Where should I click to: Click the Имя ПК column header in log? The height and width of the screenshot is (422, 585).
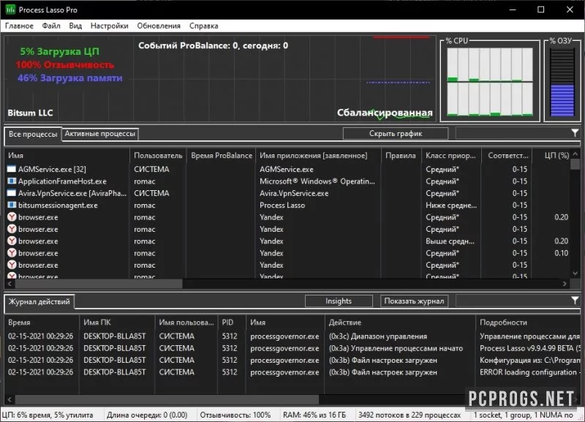click(117, 323)
